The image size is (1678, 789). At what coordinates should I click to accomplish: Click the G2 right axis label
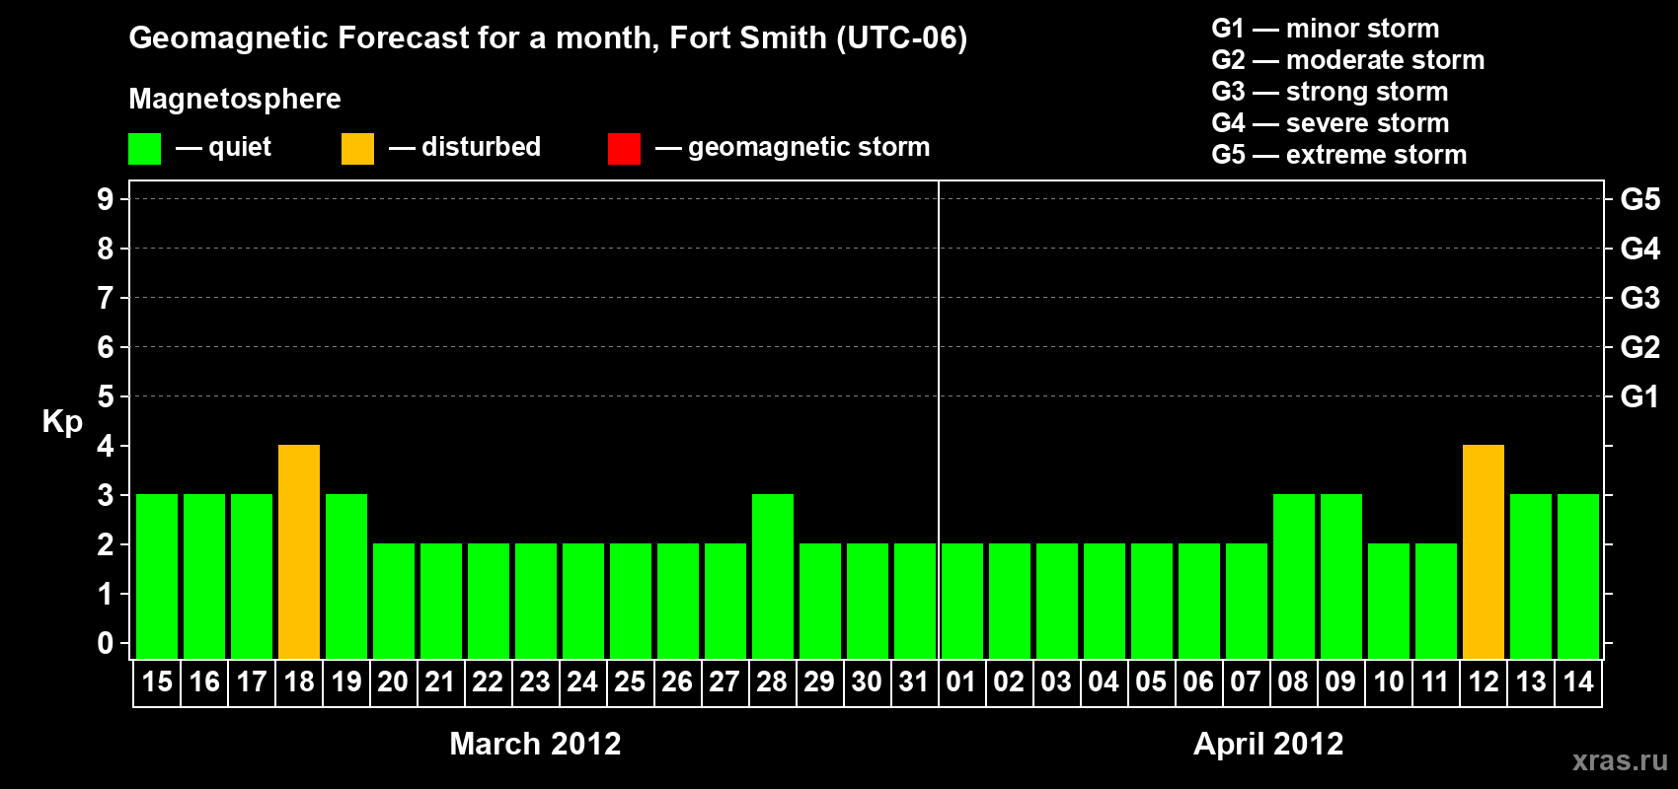click(1640, 347)
